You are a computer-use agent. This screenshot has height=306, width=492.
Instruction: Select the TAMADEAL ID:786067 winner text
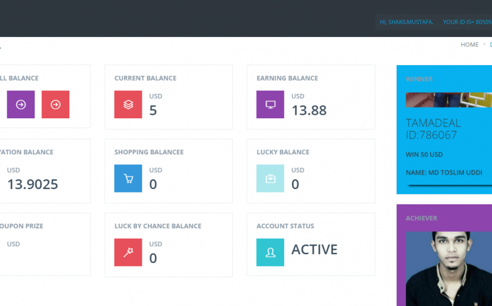click(433, 129)
